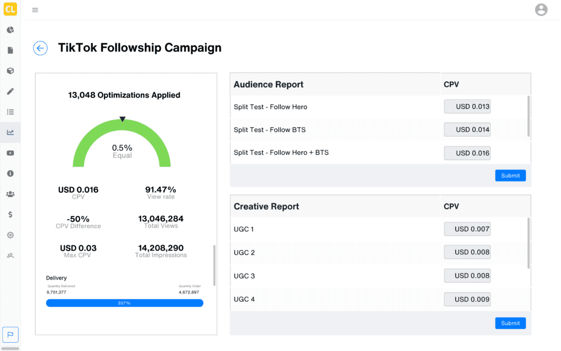Viewport: 561px width, 351px height.
Task: Open the hamburger menu
Action: [35, 10]
